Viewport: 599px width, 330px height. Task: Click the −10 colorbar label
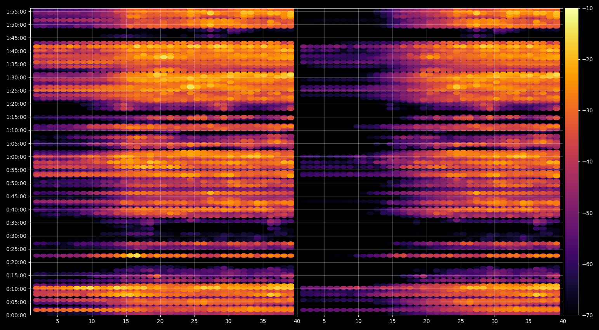tap(587, 8)
